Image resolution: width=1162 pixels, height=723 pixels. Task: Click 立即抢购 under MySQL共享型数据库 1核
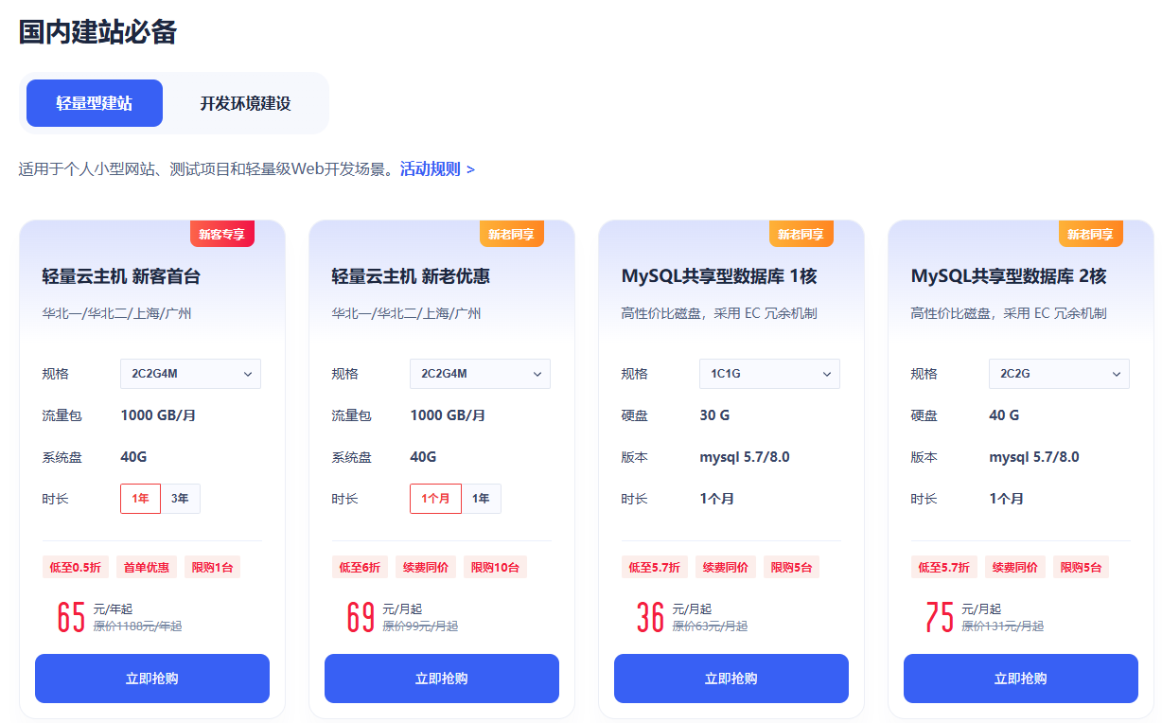731,679
